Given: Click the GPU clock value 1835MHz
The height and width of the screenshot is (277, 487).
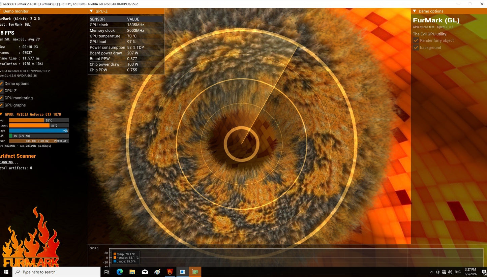Looking at the screenshot, I should 135,25.
